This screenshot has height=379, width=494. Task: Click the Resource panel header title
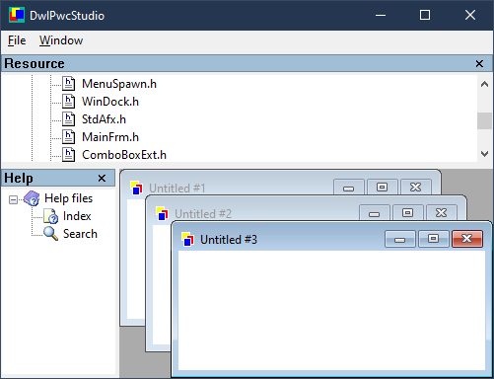tap(35, 63)
